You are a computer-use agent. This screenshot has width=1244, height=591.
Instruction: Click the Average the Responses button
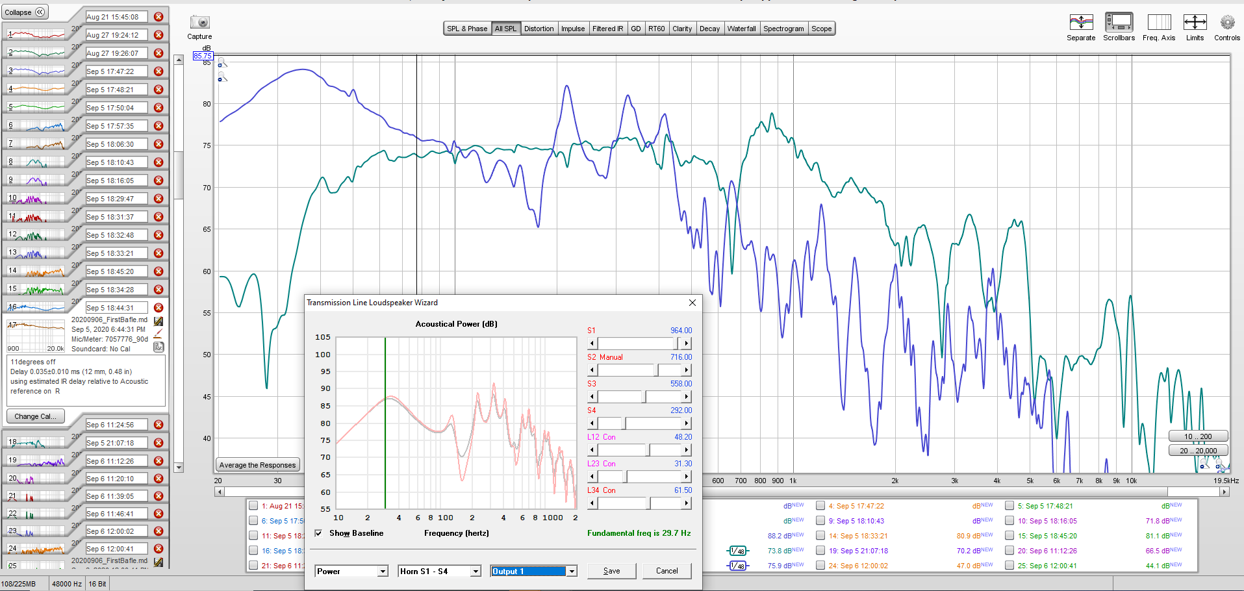pyautogui.click(x=258, y=465)
